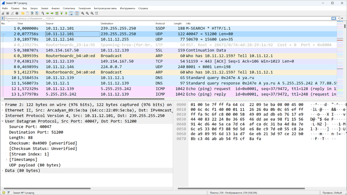Expand Timestamps subtree
Screen dimensions: 347x195
[7, 159]
